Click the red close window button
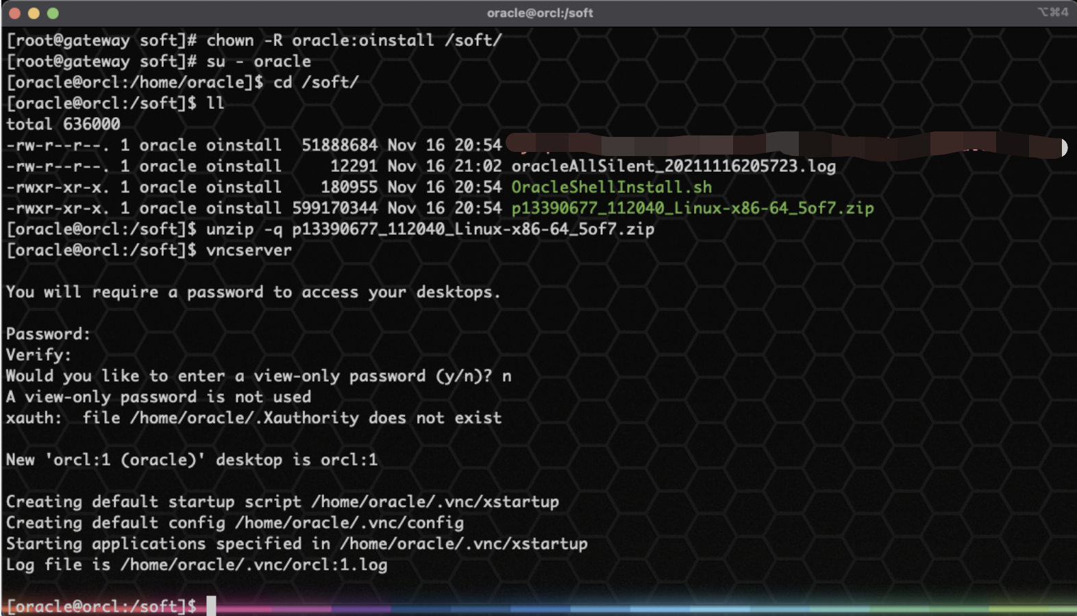Screen dimensions: 1077x616 point(14,13)
